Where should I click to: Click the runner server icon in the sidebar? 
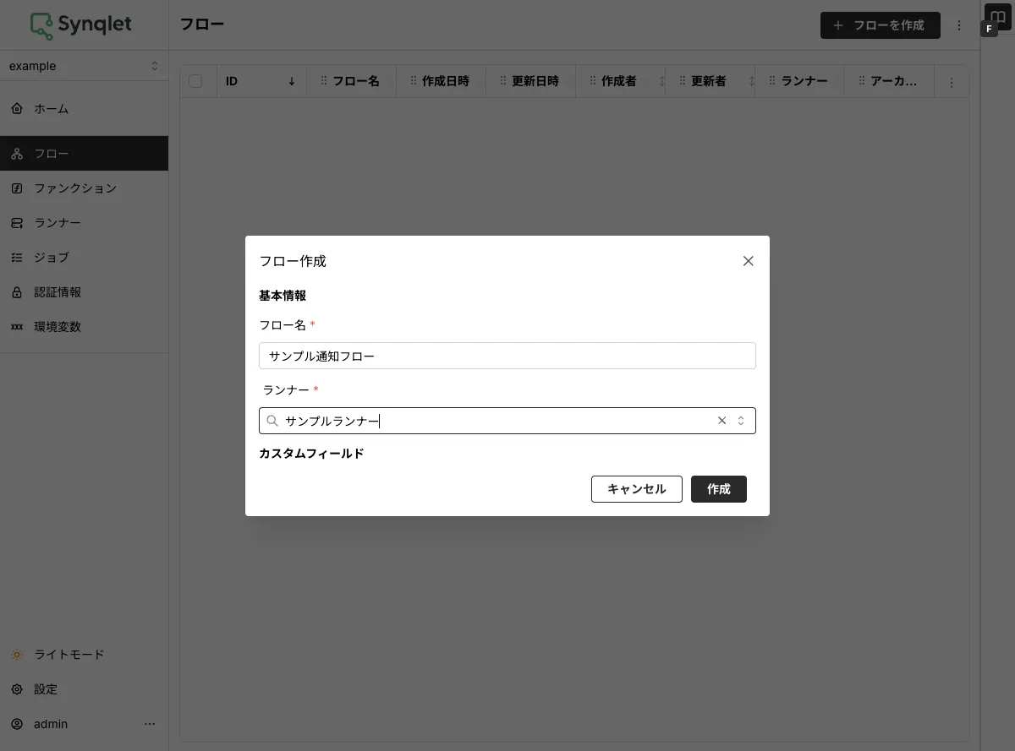pyautogui.click(x=17, y=223)
